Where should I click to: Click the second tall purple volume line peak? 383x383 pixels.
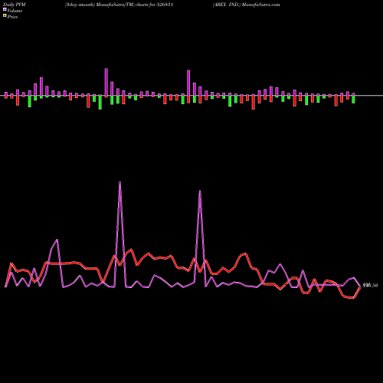(200, 191)
